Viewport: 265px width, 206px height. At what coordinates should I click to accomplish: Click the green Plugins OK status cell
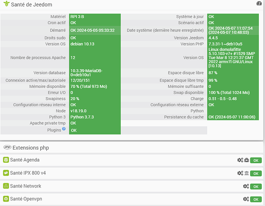pyautogui.click(x=95, y=130)
